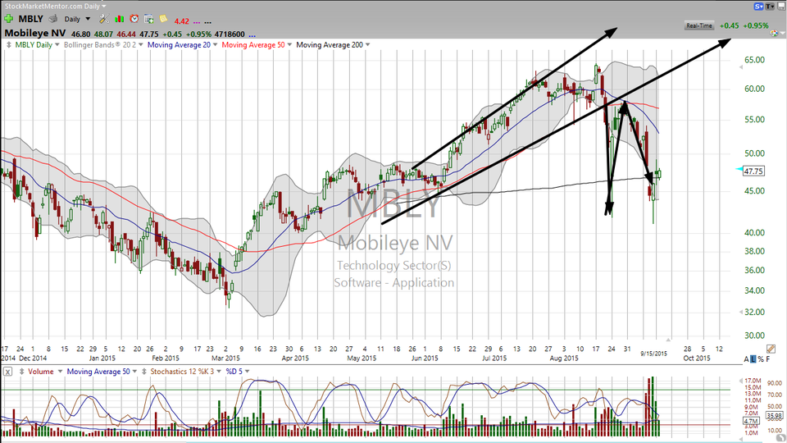Click the 4718600 volume figure
787x443 pixels.
coord(230,34)
